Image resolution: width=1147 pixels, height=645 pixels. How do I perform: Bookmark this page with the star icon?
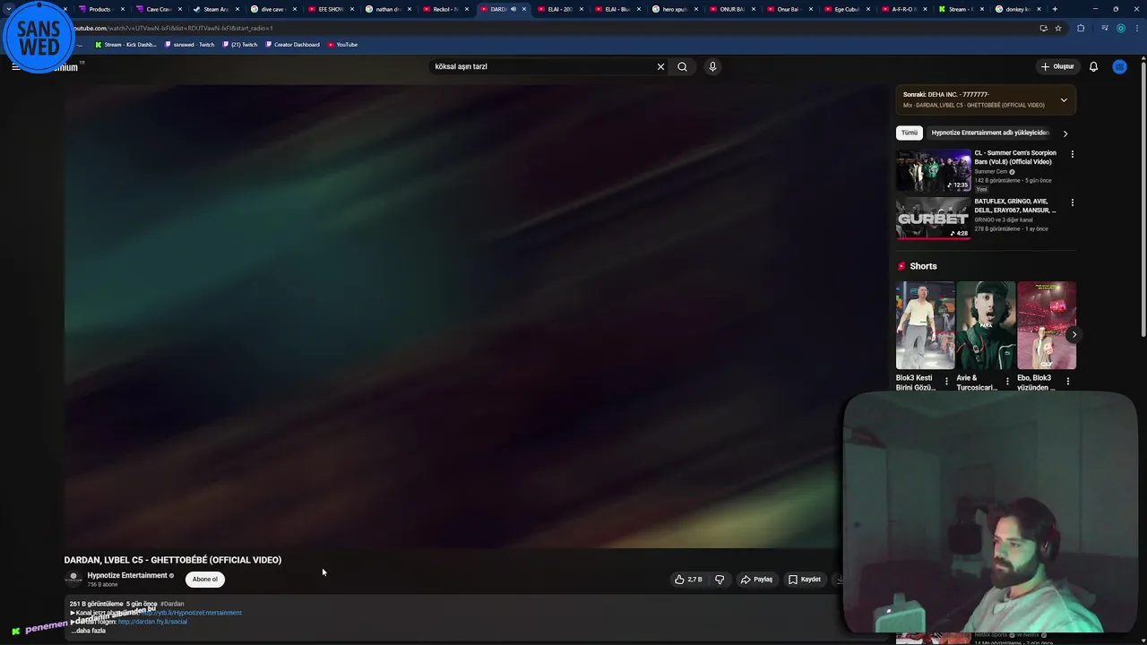[1058, 28]
